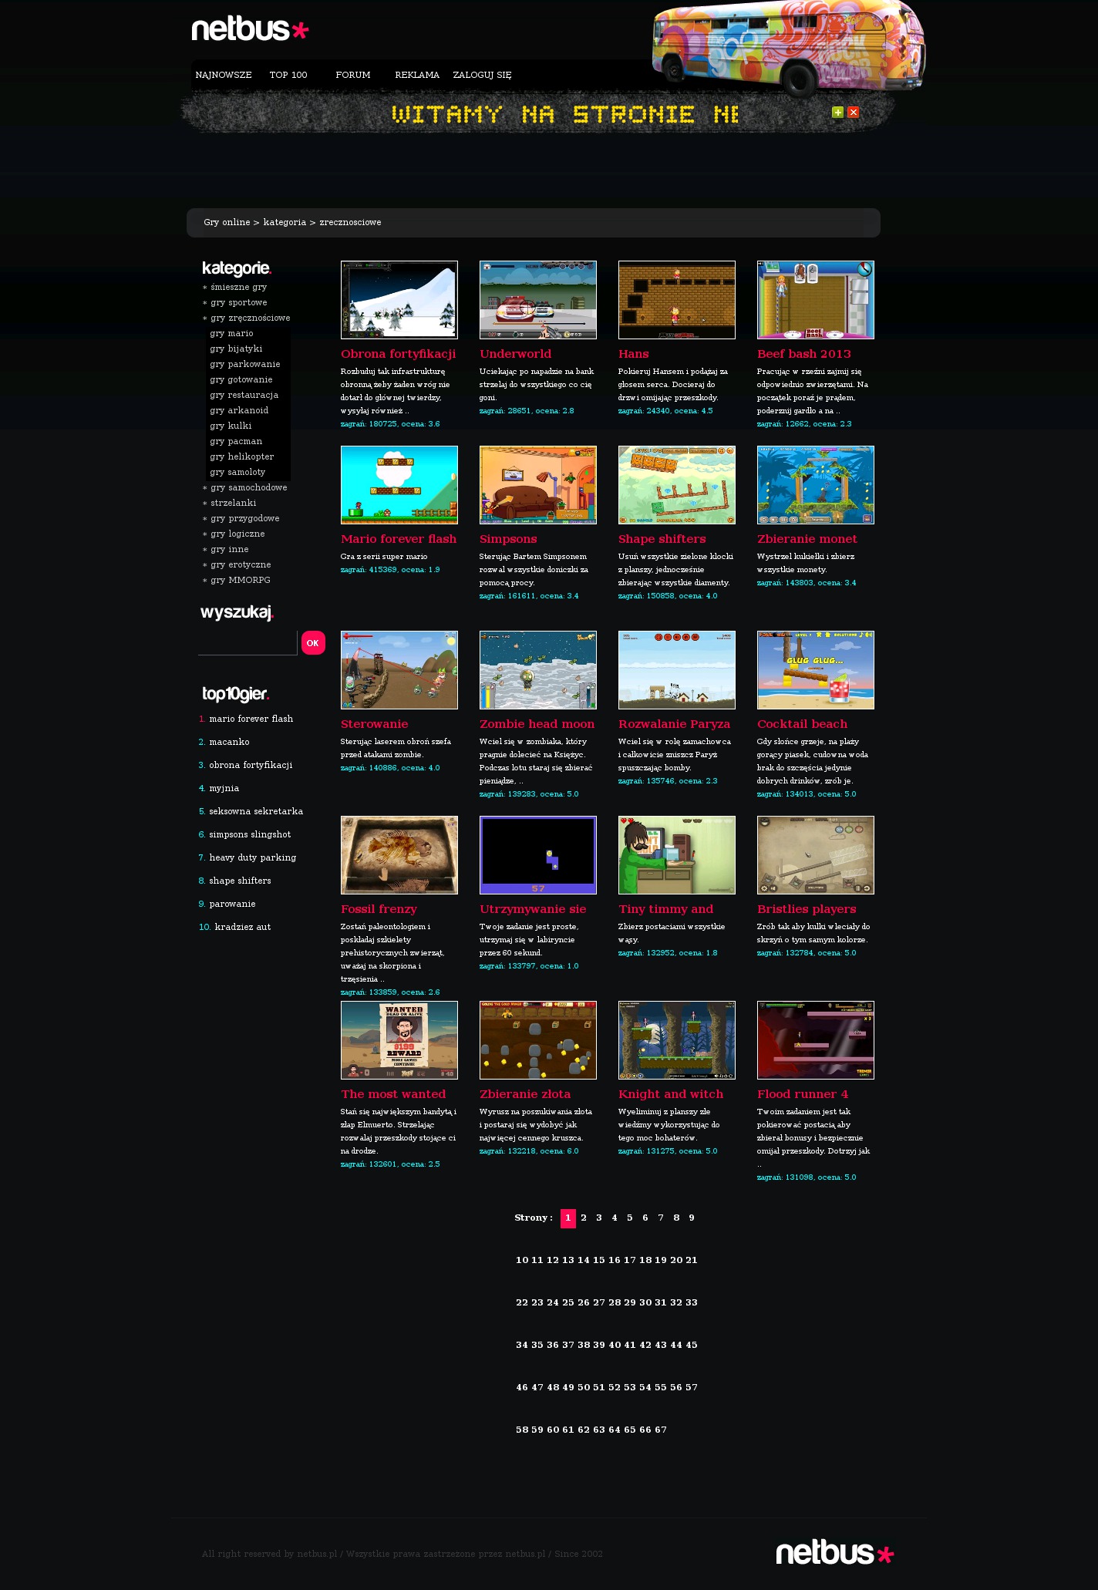This screenshot has width=1098, height=1590.
Task: Open the Underworld game thumbnail
Action: point(537,300)
